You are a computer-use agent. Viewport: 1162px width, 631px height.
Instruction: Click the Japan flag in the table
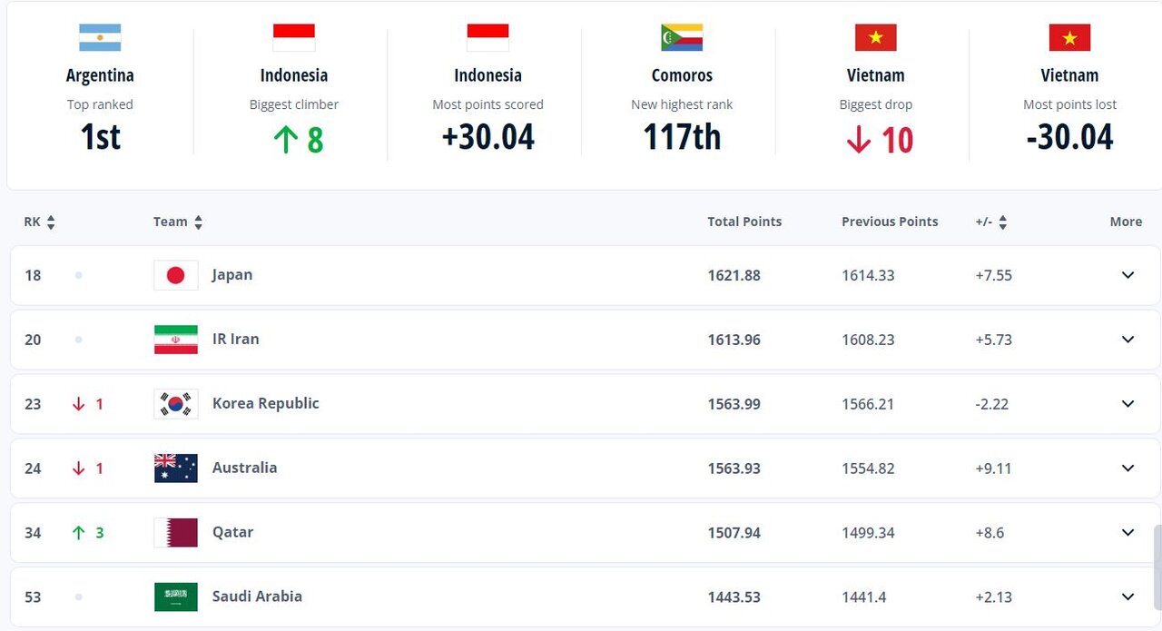pyautogui.click(x=175, y=274)
